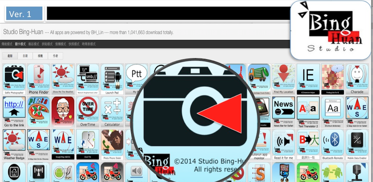The image size is (373, 182).
Task: Open the Clock Tile app icon
Action: [88, 145]
